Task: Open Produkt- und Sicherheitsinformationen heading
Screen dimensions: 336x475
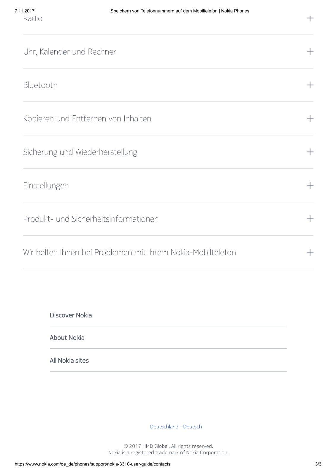Action: coord(91,219)
